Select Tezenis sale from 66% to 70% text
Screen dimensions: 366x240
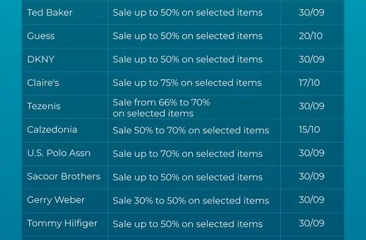[x=161, y=108]
